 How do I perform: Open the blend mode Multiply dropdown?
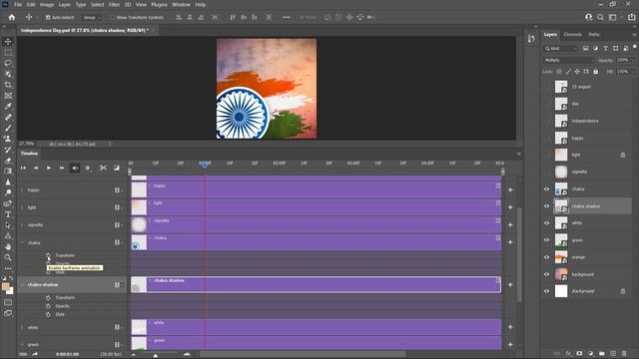(569, 60)
